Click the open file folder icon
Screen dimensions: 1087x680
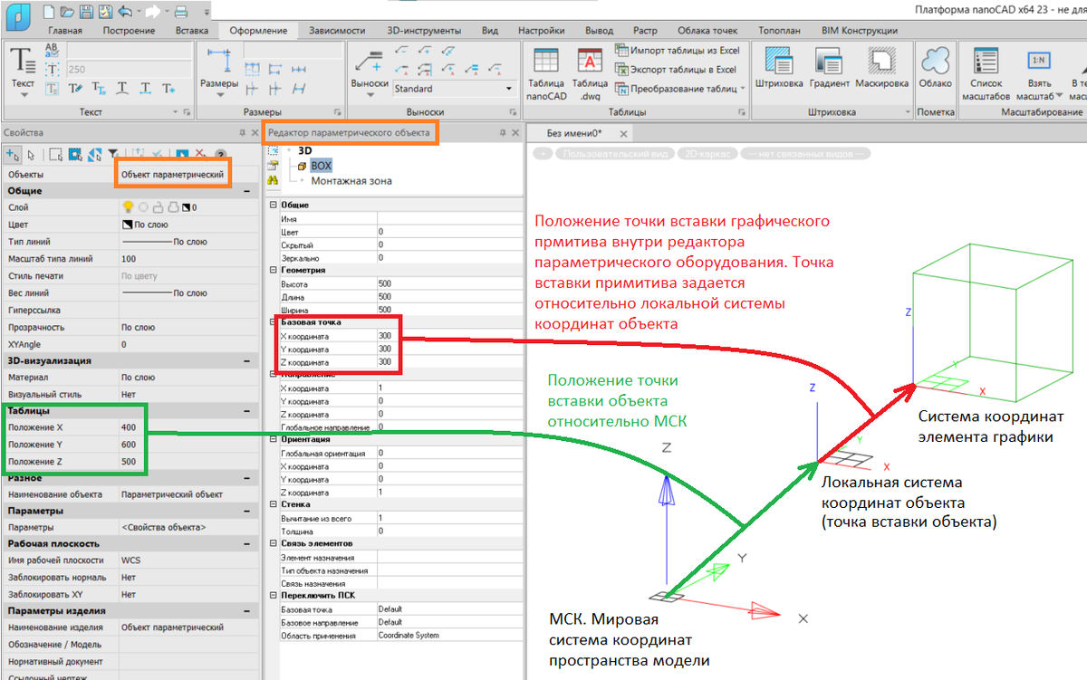coord(66,13)
